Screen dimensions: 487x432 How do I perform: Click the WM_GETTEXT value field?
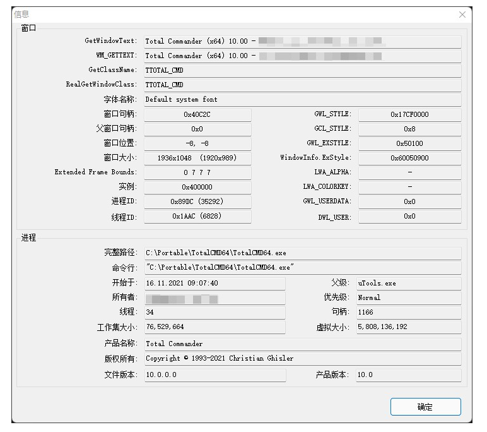[303, 56]
